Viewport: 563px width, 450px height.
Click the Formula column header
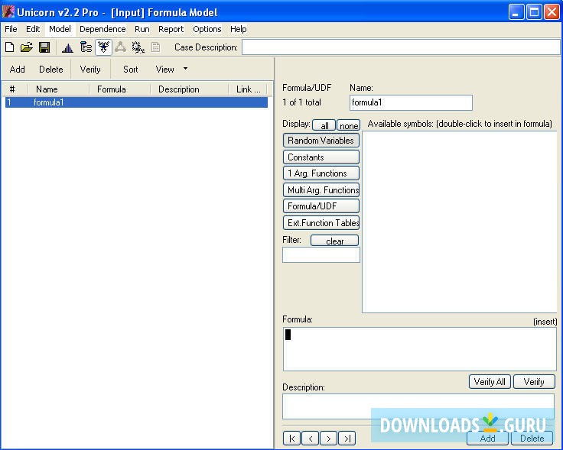(x=120, y=89)
